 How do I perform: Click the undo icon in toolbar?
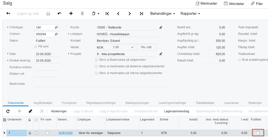click(x=60, y=14)
